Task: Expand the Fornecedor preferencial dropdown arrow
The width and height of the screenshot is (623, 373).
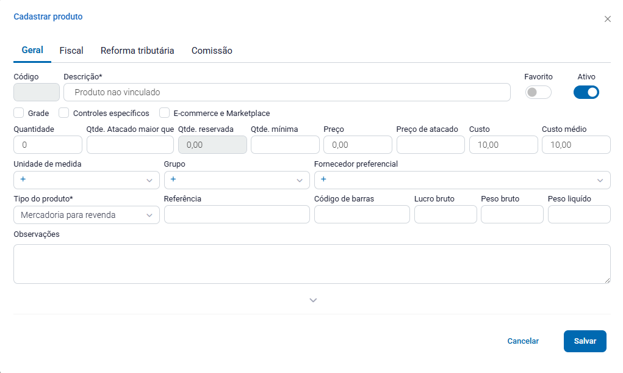Action: pyautogui.click(x=600, y=180)
